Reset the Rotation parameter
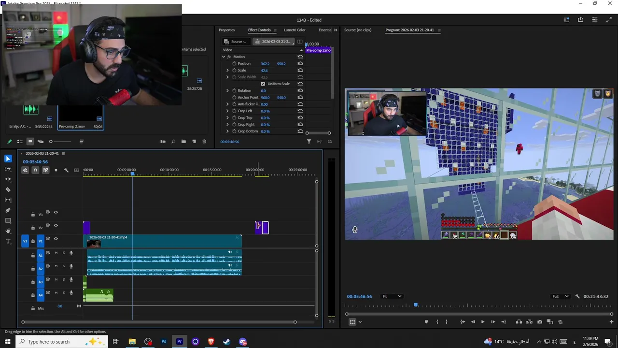Image resolution: width=618 pixels, height=348 pixels. (300, 90)
